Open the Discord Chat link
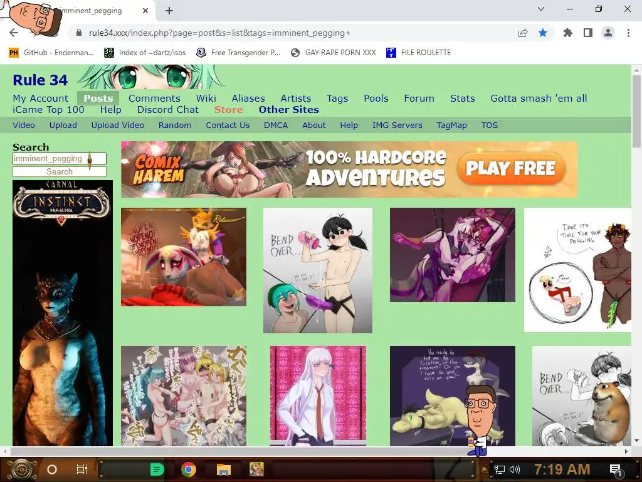642x482 pixels. point(168,110)
